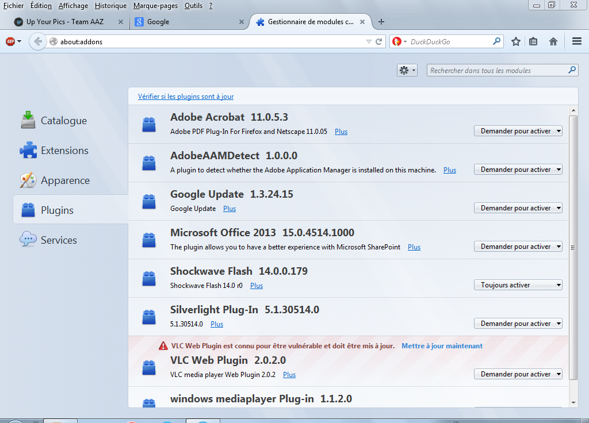Click the Shockwave Flash plugin brick icon
The height and width of the screenshot is (423, 589).
pos(149,279)
